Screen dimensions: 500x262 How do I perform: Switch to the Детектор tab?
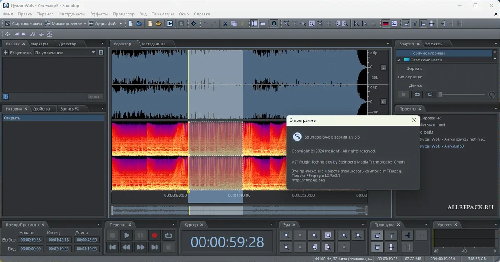pyautogui.click(x=67, y=44)
